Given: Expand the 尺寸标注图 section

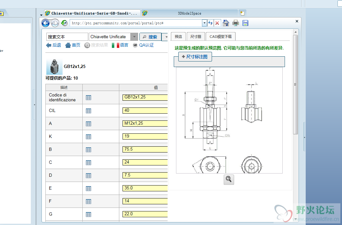Looking at the screenshot, I should pos(195,57).
